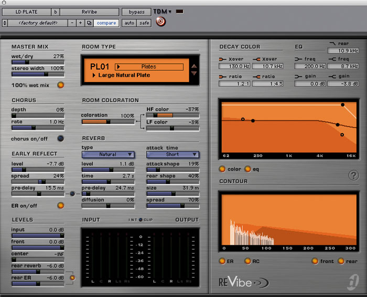This screenshot has width=367, height=297.
Task: Click the 130.0 Hz Xover field
Action: tap(234, 66)
